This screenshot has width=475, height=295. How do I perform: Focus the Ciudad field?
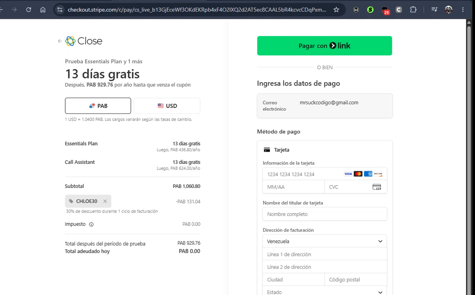pyautogui.click(x=294, y=280)
